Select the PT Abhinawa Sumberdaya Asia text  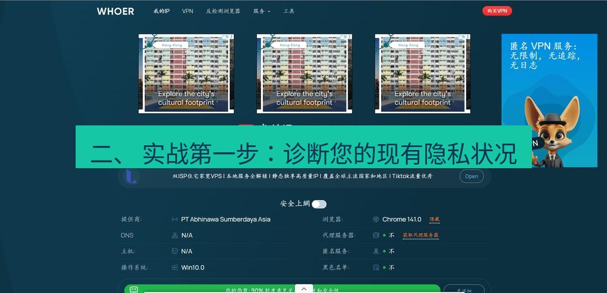coord(226,220)
